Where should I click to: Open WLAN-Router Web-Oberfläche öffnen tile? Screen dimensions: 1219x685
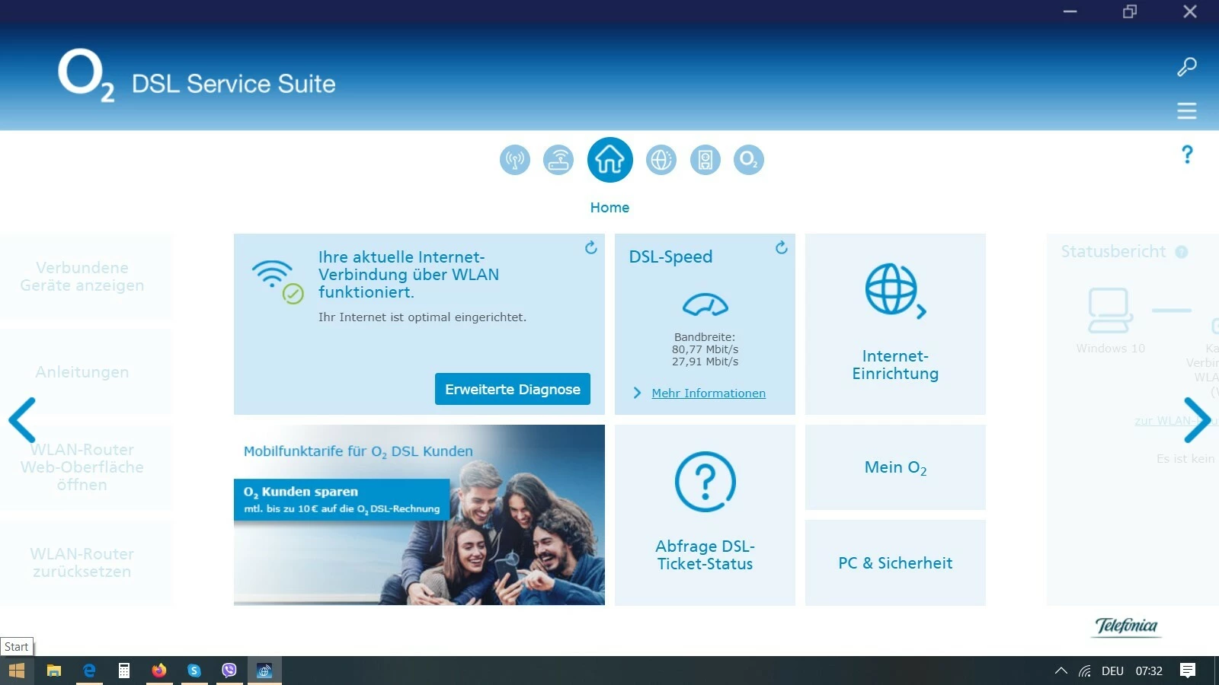86,467
